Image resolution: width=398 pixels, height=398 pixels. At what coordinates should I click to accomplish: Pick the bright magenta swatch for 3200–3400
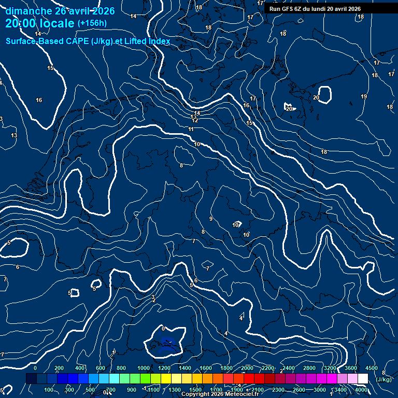point(332,378)
